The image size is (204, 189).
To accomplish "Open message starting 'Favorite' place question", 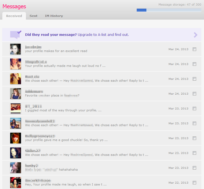I will click(x=52, y=95).
